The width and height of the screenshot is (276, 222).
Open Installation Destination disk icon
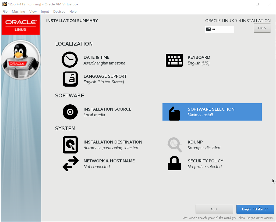pos(70,145)
